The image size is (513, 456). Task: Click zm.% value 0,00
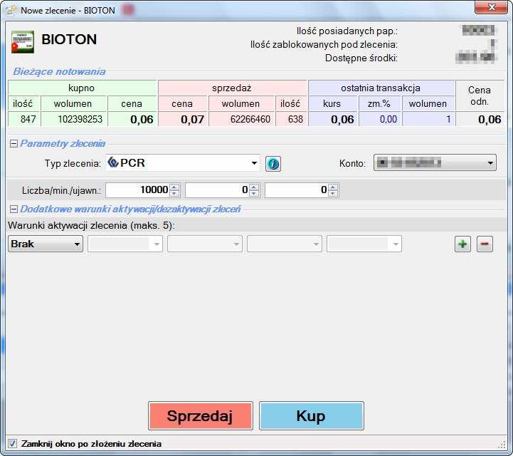click(388, 119)
